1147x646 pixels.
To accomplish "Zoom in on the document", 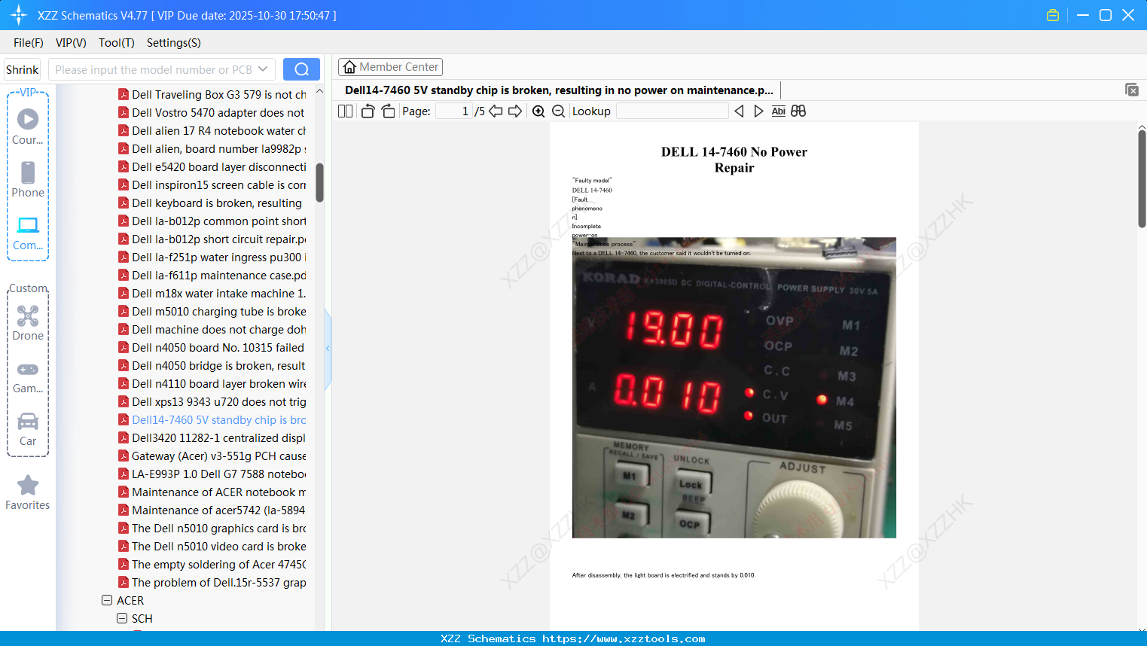I will pyautogui.click(x=538, y=111).
